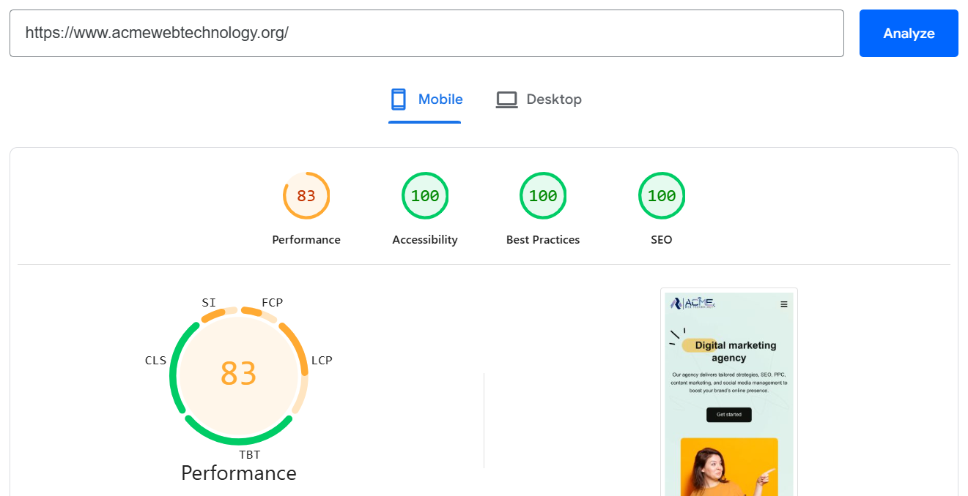Switch to the Desktop tab
968x496 pixels.
pyautogui.click(x=553, y=99)
